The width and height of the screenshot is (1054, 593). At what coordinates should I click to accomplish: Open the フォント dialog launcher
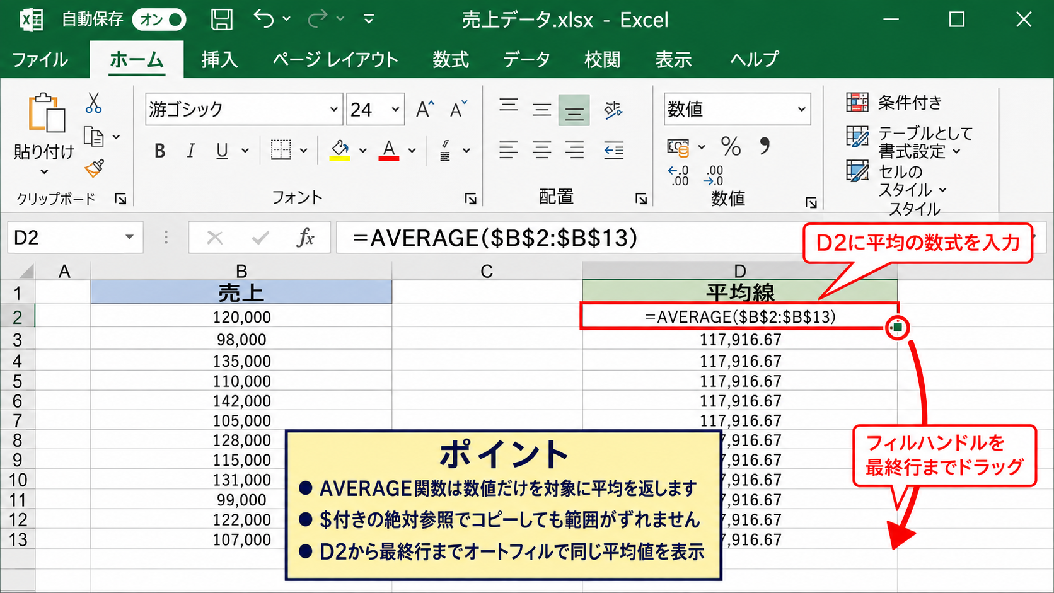tap(470, 199)
